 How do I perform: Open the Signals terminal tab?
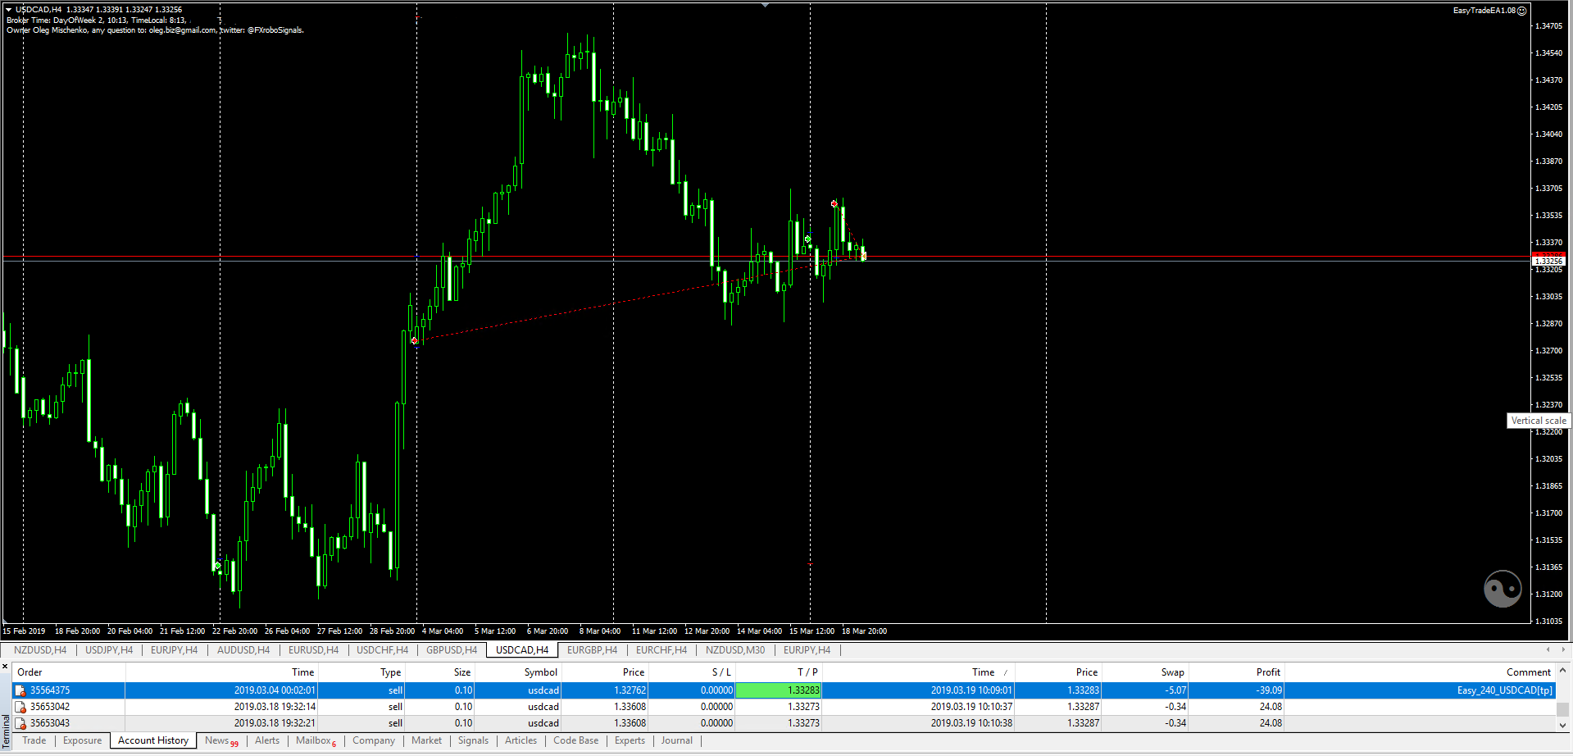[x=473, y=740]
